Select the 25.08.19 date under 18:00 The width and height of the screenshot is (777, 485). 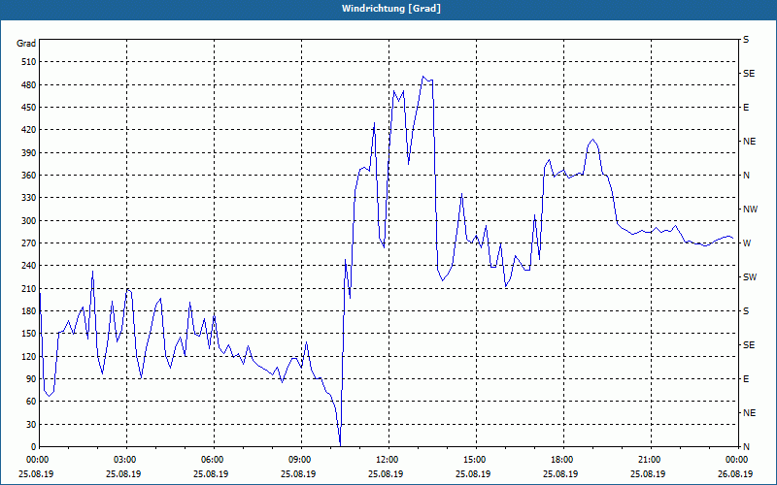[x=560, y=474]
